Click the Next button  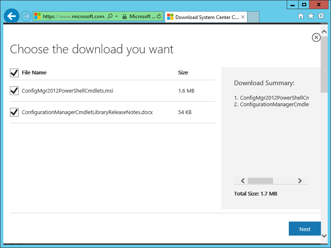click(x=305, y=229)
